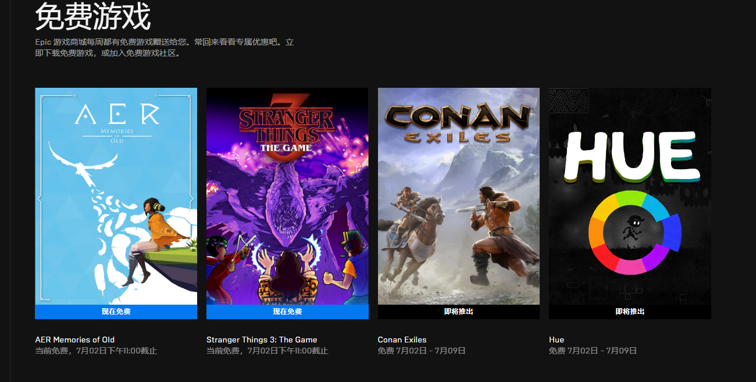756x382 pixels.
Task: Click 即将推出 banner under Conan Exiles
Action: [459, 312]
